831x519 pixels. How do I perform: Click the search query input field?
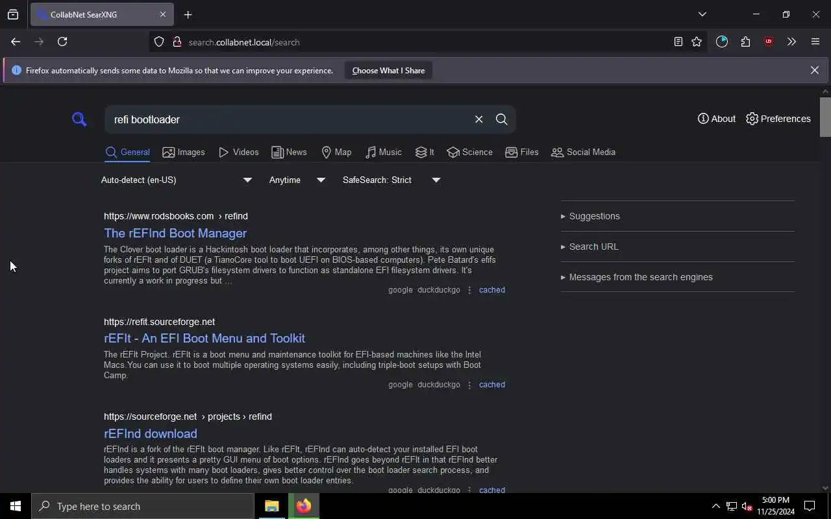pyautogui.click(x=289, y=119)
